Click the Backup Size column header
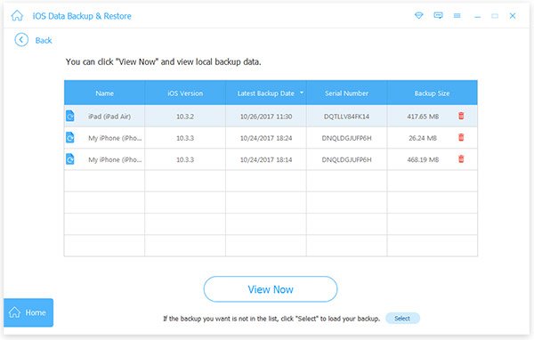The width and height of the screenshot is (534, 340). point(432,93)
